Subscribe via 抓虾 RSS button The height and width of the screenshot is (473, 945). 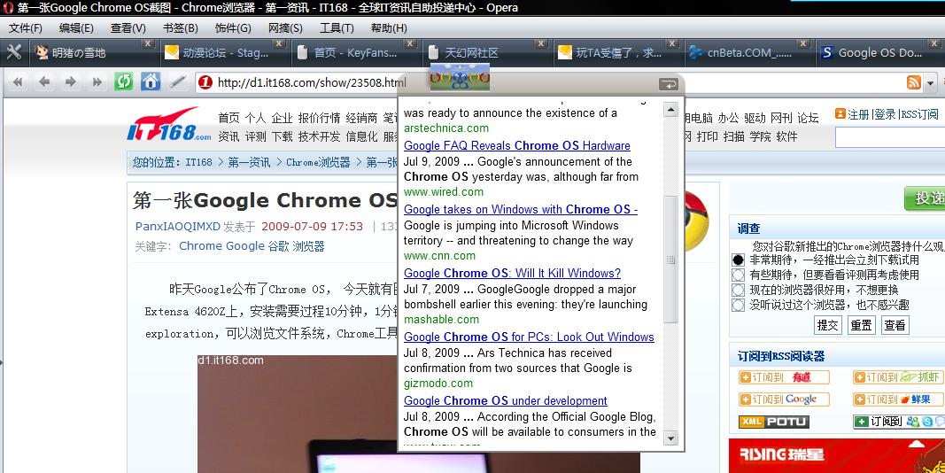(x=898, y=377)
